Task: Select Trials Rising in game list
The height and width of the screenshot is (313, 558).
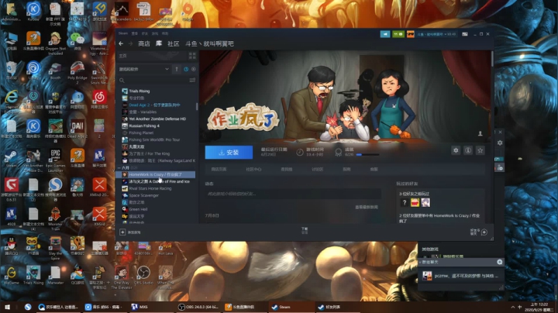Action: pos(139,91)
